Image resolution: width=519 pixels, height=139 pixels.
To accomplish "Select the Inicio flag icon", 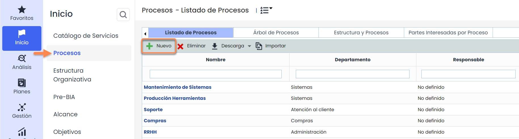I will coord(22,34).
